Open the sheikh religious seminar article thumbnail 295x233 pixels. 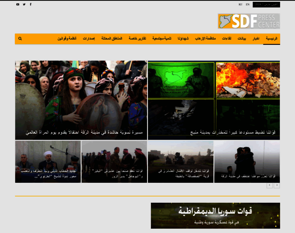point(48,162)
